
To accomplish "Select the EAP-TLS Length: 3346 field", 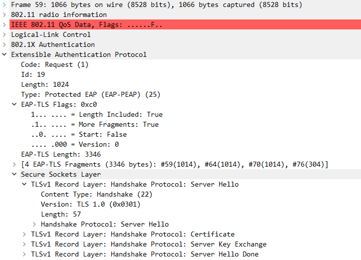I will 61,154.
